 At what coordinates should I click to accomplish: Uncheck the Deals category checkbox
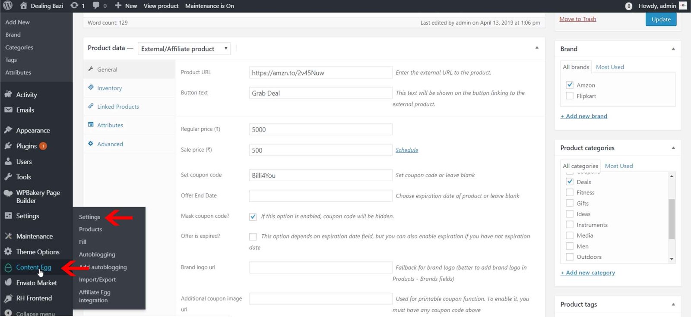pyautogui.click(x=570, y=182)
